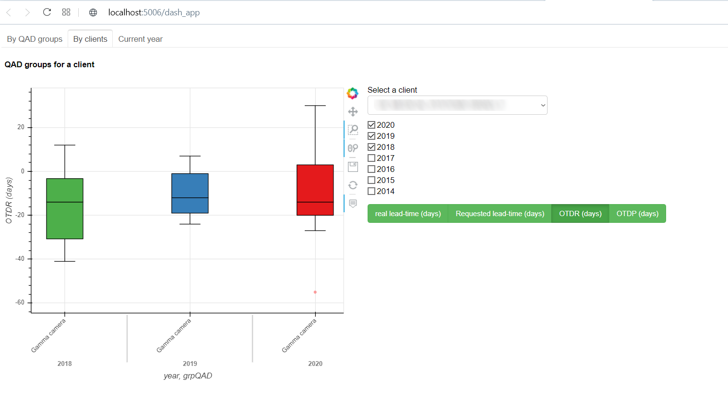Toggle the Wheel Zoom tool
Screen dimensions: 728x413
[353, 148]
